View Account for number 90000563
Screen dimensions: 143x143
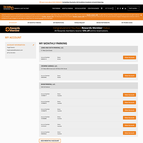click(x=130, y=133)
